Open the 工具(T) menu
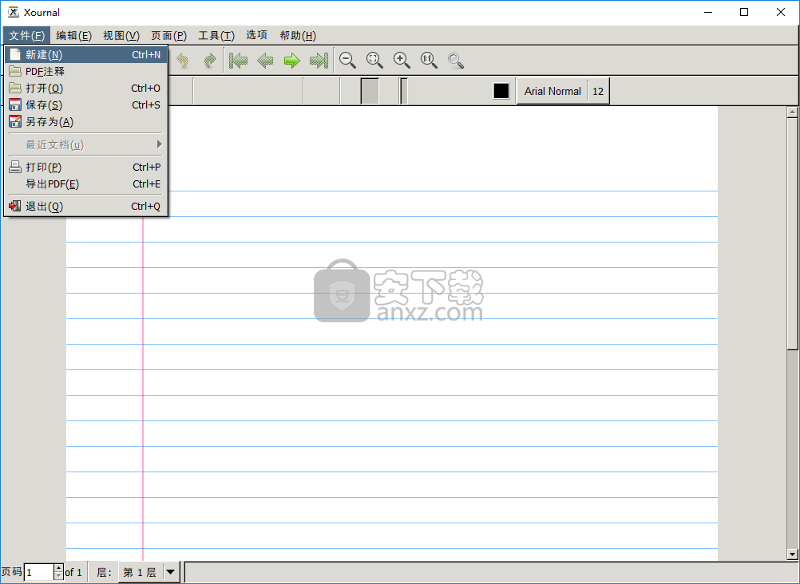Image resolution: width=800 pixels, height=584 pixels. tap(216, 36)
